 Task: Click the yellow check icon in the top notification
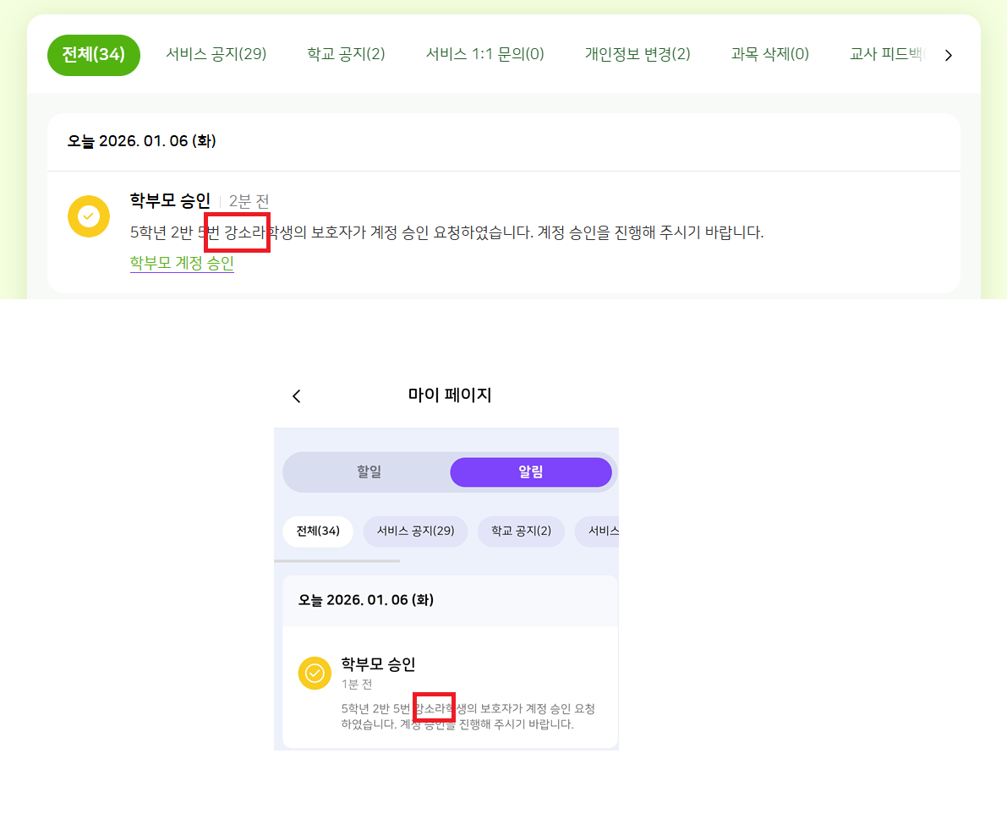point(89,216)
